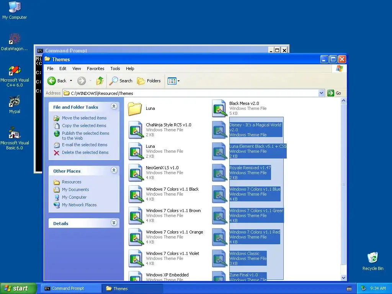
Task: Select the Windows Classic theme icon
Action: [219, 258]
